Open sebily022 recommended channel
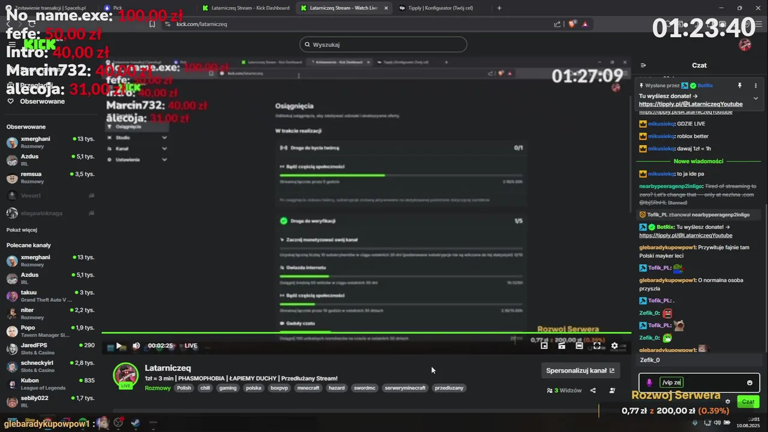Screen dimensions: 768x432 click(x=50, y=401)
